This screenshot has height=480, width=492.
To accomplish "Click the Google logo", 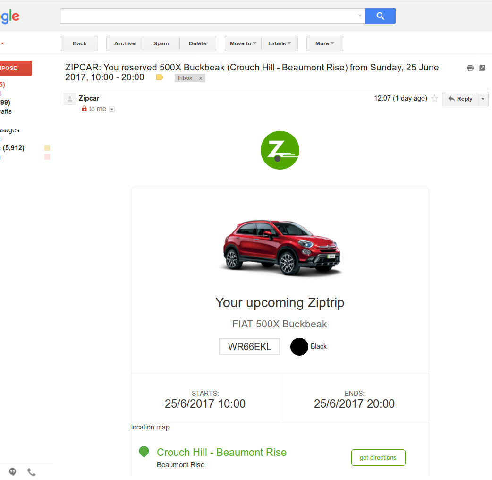I will tap(10, 17).
